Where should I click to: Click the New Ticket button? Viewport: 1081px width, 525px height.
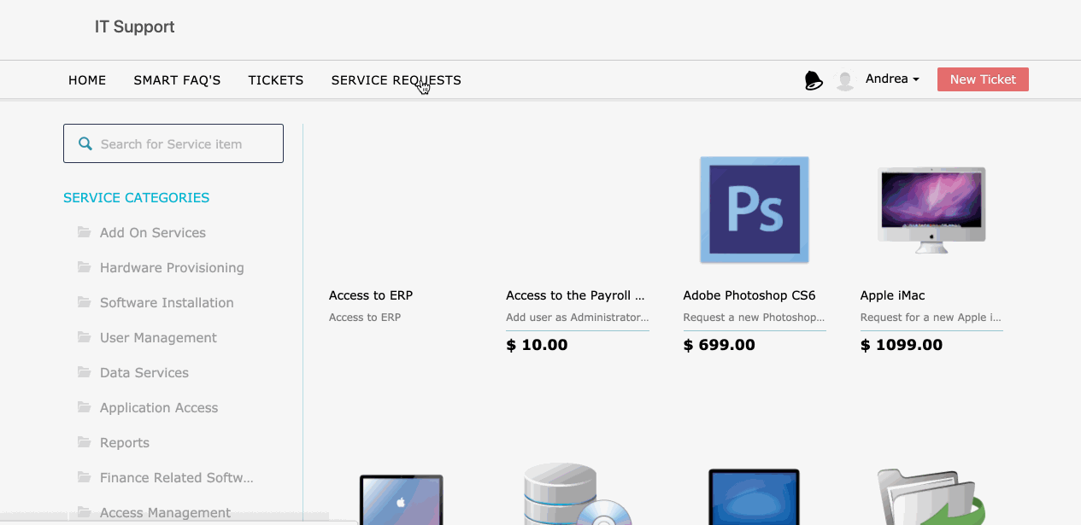983,79
